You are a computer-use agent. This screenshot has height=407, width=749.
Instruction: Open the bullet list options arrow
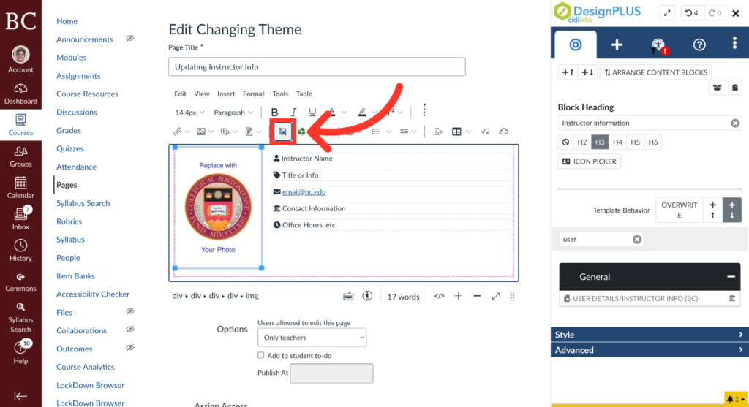coord(388,132)
